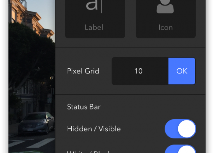Toggle the Hidden / Visible switch
Image resolution: width=214 pixels, height=153 pixels.
180,129
